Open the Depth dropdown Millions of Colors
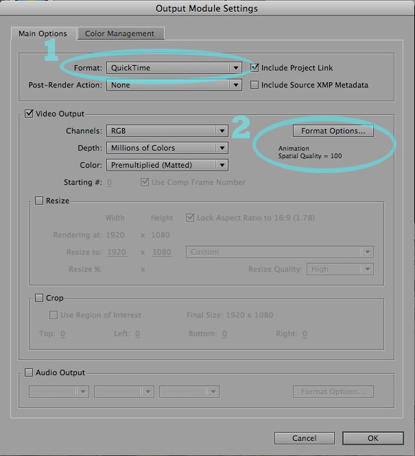This screenshot has width=415, height=456. point(167,148)
